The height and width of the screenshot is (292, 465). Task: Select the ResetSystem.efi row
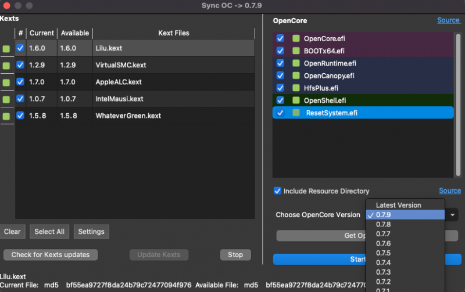(360, 113)
